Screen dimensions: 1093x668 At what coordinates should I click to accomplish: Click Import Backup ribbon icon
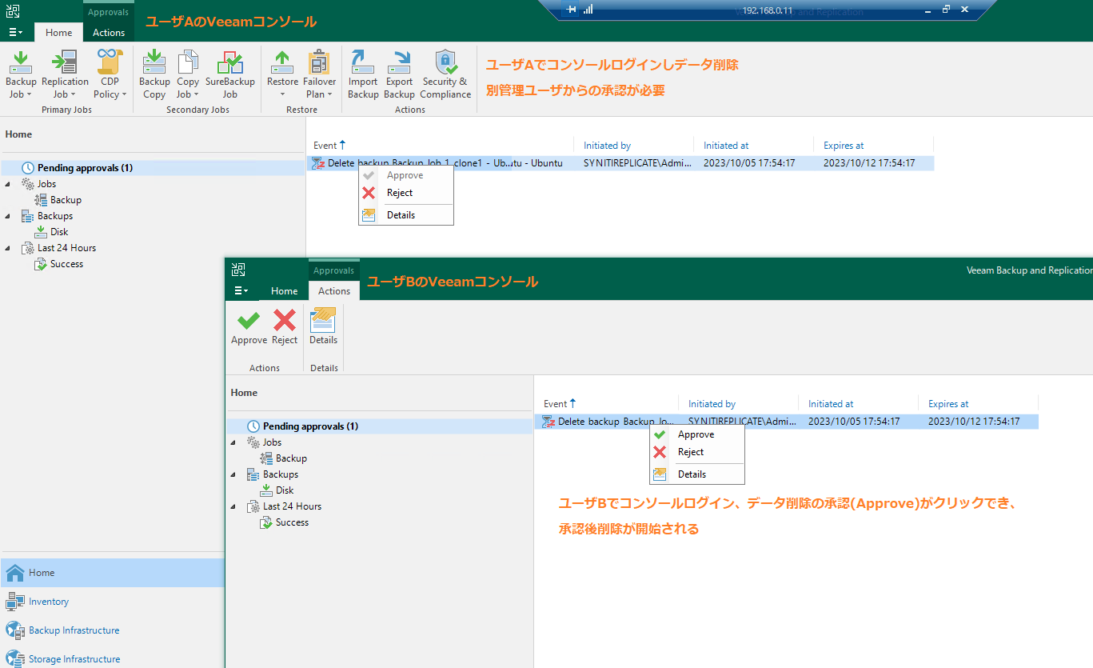pyautogui.click(x=363, y=74)
